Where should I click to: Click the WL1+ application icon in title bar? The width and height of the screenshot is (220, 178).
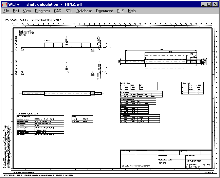click(x=4, y=4)
